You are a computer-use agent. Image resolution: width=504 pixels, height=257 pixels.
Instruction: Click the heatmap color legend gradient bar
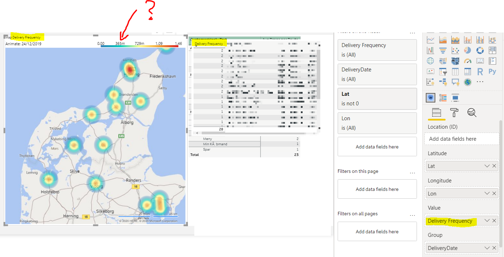click(x=139, y=46)
